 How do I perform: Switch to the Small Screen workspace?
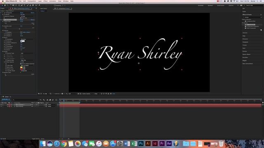(221, 5)
